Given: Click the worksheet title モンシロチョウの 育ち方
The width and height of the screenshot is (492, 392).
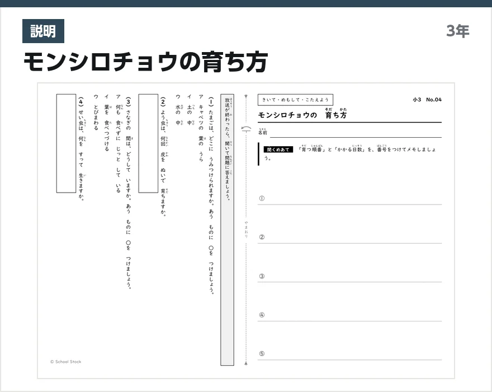Looking at the screenshot, I should click(302, 114).
